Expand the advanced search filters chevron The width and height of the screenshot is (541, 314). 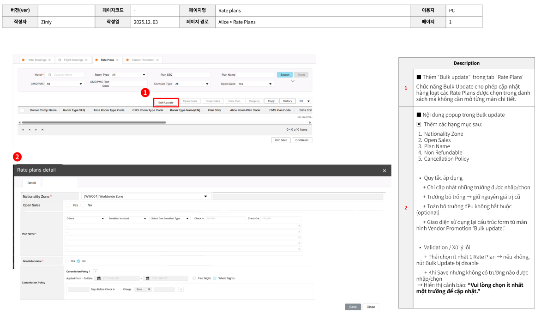[293, 80]
